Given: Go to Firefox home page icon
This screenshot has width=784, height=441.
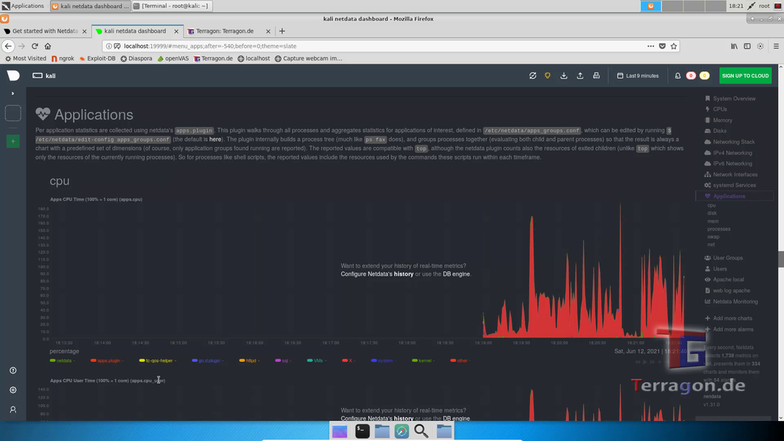Looking at the screenshot, I should click(48, 46).
